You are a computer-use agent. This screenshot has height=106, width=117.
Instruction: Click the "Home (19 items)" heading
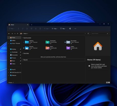(x=94, y=60)
